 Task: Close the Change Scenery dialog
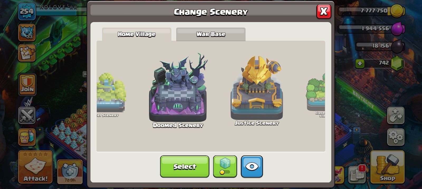324,12
